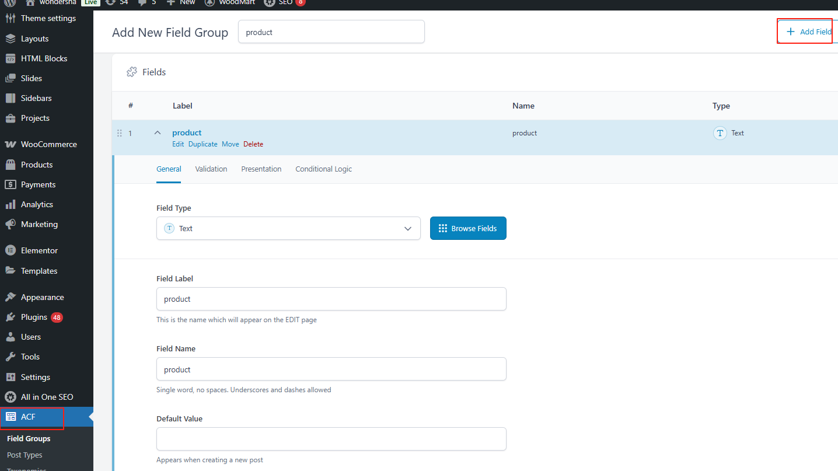Click the Appearance paintbrush icon

pos(10,297)
